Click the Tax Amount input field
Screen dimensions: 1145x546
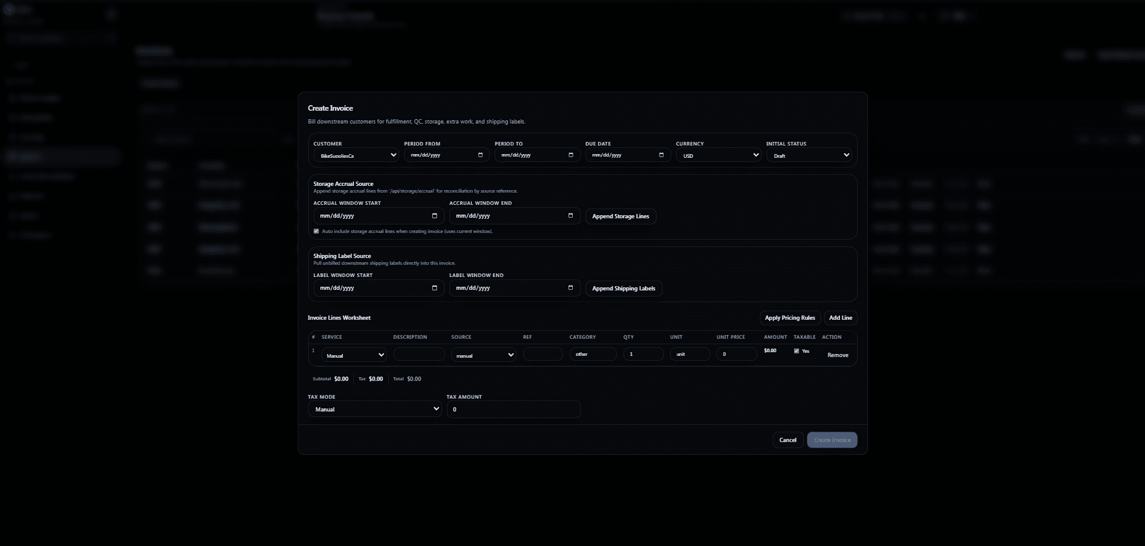click(514, 410)
